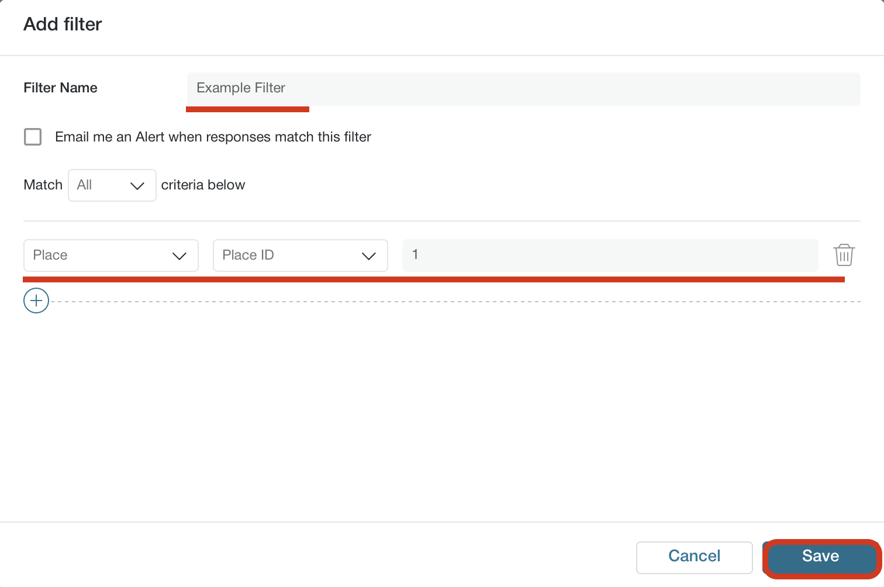Delete the Place ID criteria row
Image resolution: width=884 pixels, height=587 pixels.
click(x=844, y=255)
